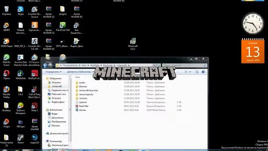Select the vegas110 shortcut icon
The height and width of the screenshot is (151, 268).
click(x=34, y=139)
